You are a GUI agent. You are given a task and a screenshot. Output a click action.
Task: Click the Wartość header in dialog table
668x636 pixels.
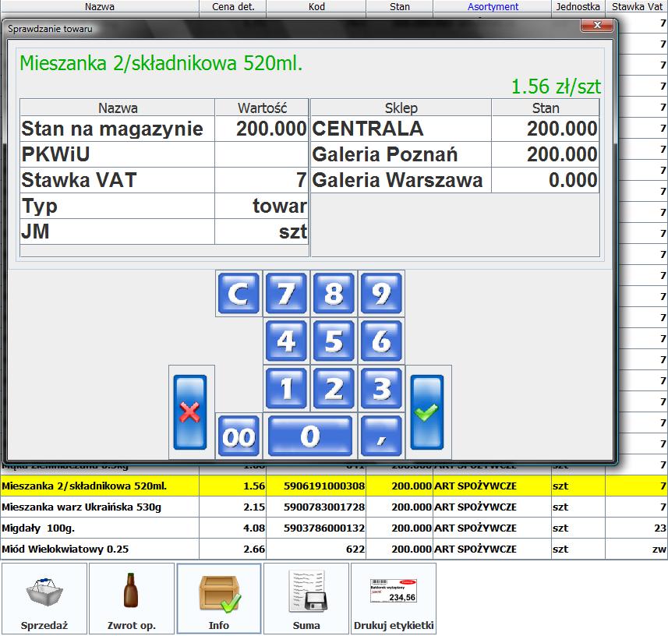pyautogui.click(x=262, y=108)
